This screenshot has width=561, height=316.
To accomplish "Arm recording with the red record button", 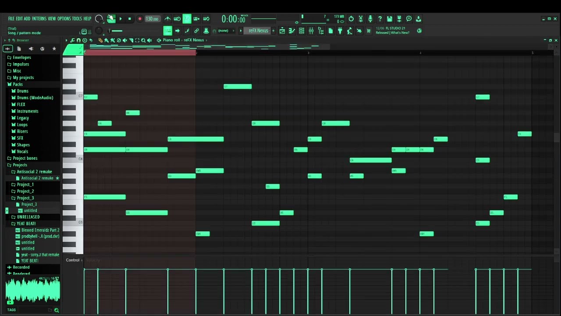I will pyautogui.click(x=140, y=19).
